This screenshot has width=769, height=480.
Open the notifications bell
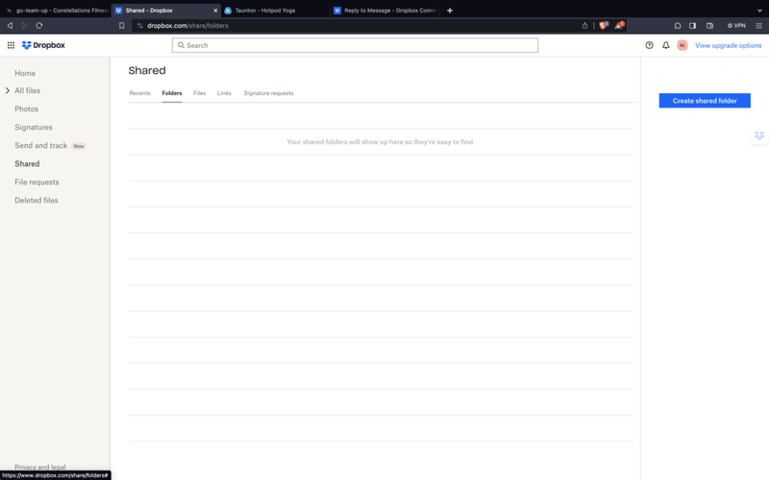pos(665,45)
